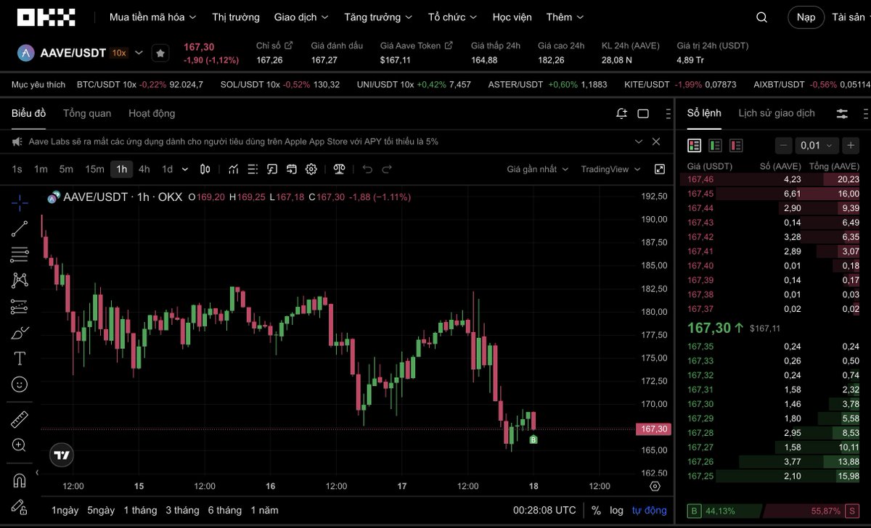Switch to 'Lịch sử giao dịch' tab

pyautogui.click(x=777, y=113)
